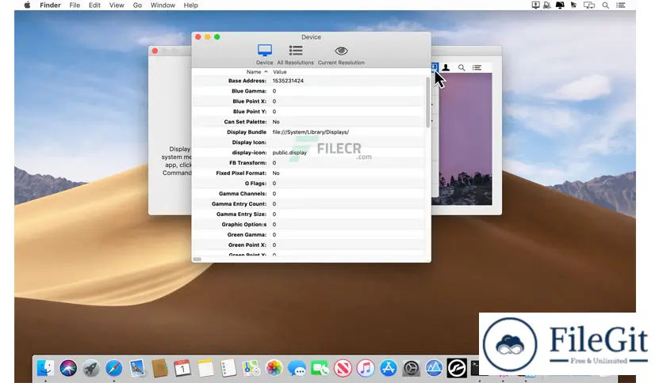Select the Gamma Entry Count row
The width and height of the screenshot is (663, 383).
click(x=309, y=203)
